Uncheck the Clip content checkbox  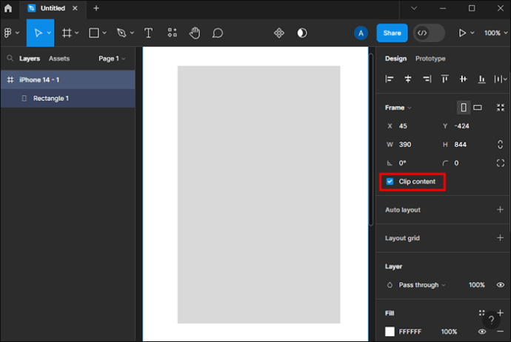point(390,182)
